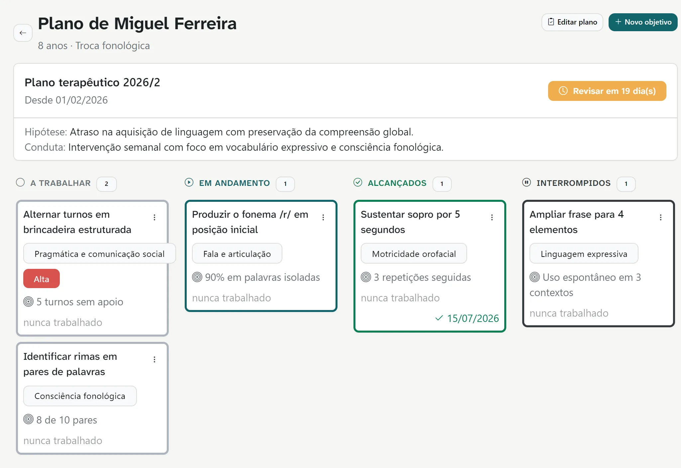The height and width of the screenshot is (468, 681).
Task: Click Editar plano button
Action: click(572, 22)
